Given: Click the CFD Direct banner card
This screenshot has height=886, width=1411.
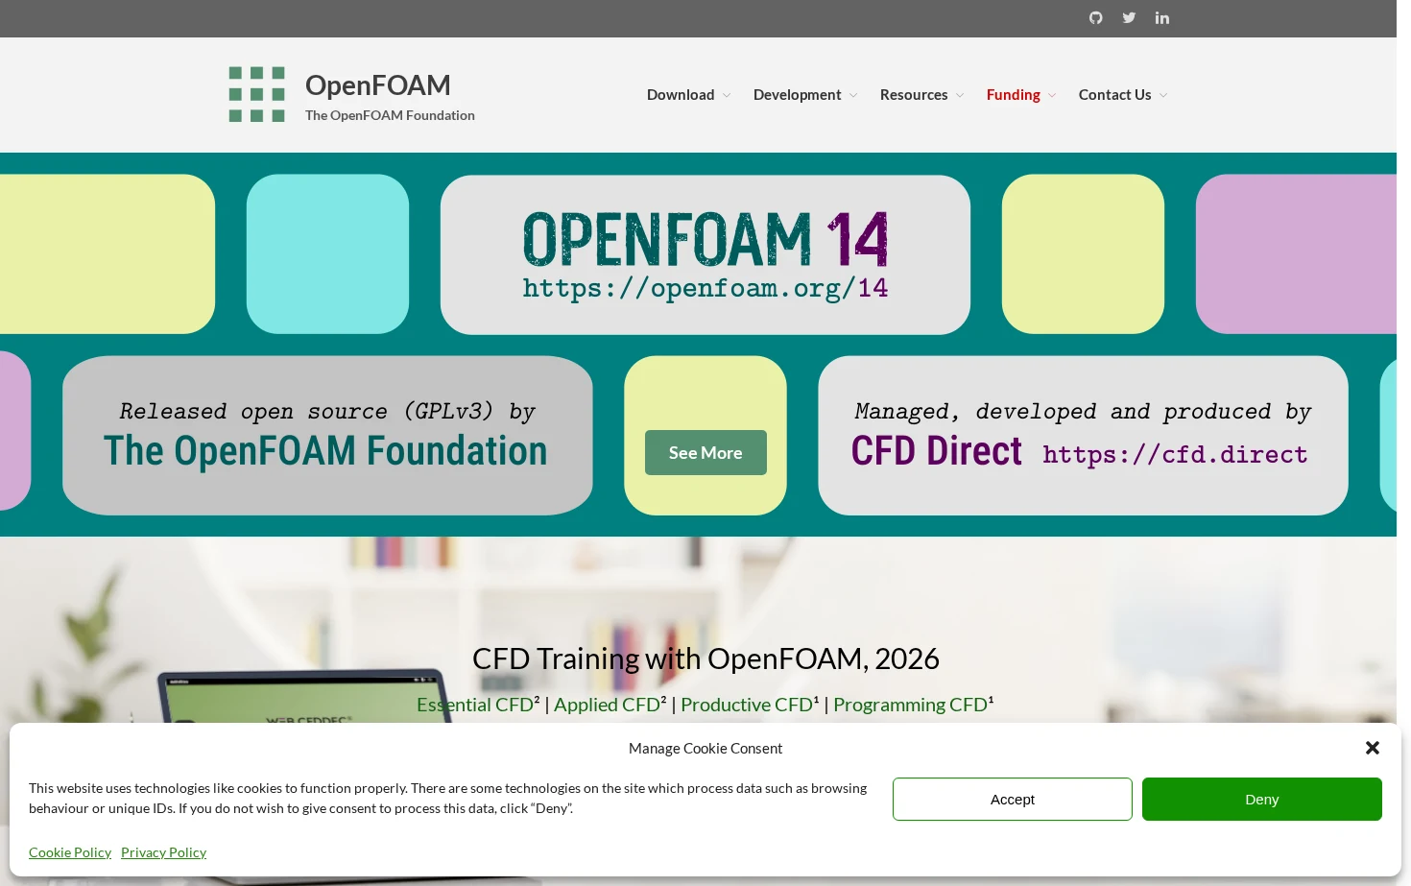Looking at the screenshot, I should (1083, 436).
